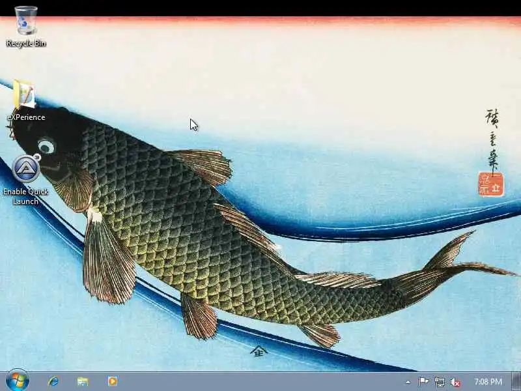
Task: Show hidden tray icons arrow
Action: point(408,383)
